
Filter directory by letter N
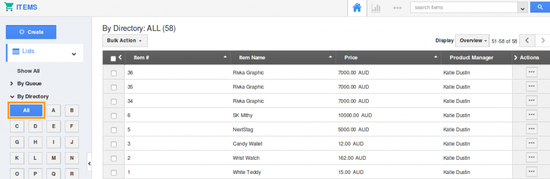(72, 158)
